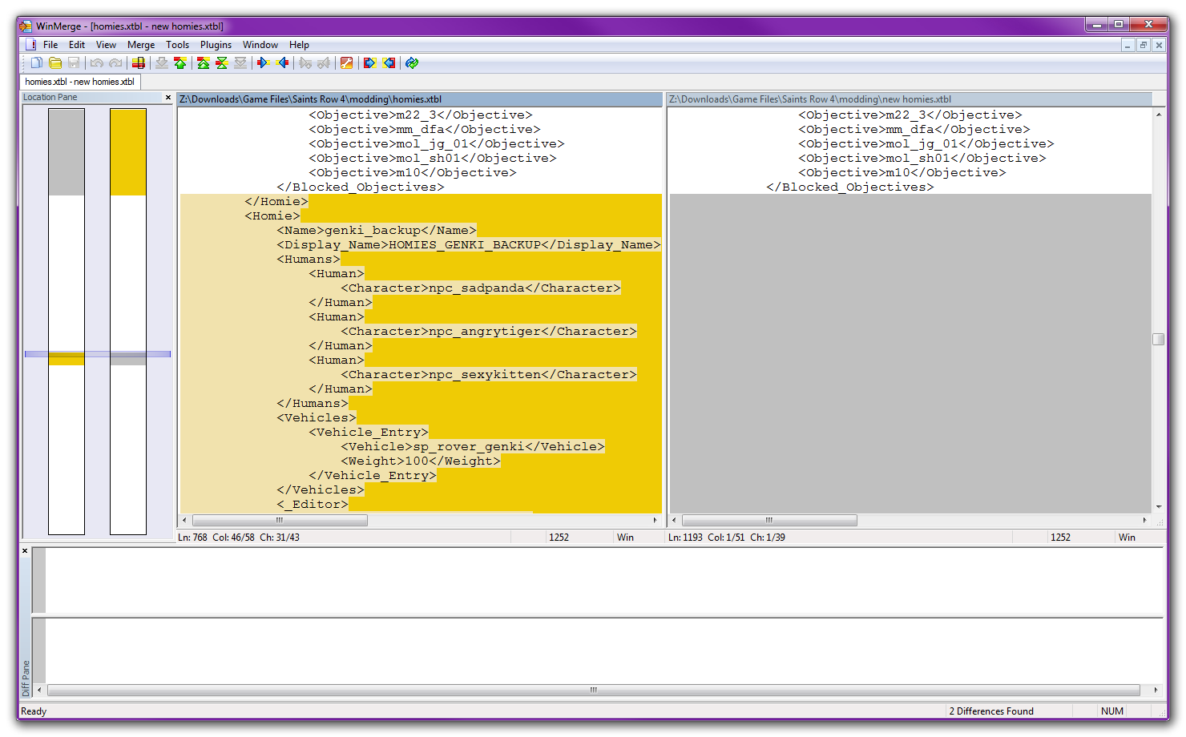The width and height of the screenshot is (1186, 737).
Task: Click the sp_rover_genki vehicle line
Action: point(473,447)
